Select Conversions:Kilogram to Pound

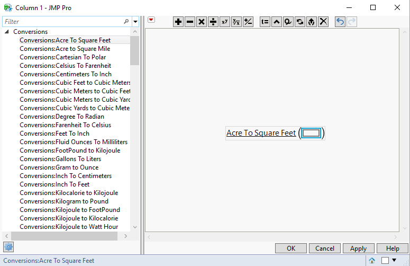point(64,201)
